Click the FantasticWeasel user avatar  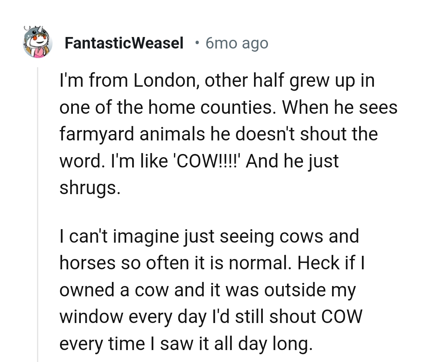pyautogui.click(x=38, y=43)
